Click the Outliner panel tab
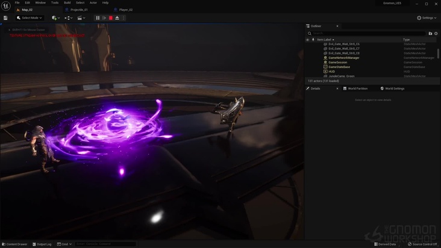This screenshot has width=441, height=248. pyautogui.click(x=316, y=26)
